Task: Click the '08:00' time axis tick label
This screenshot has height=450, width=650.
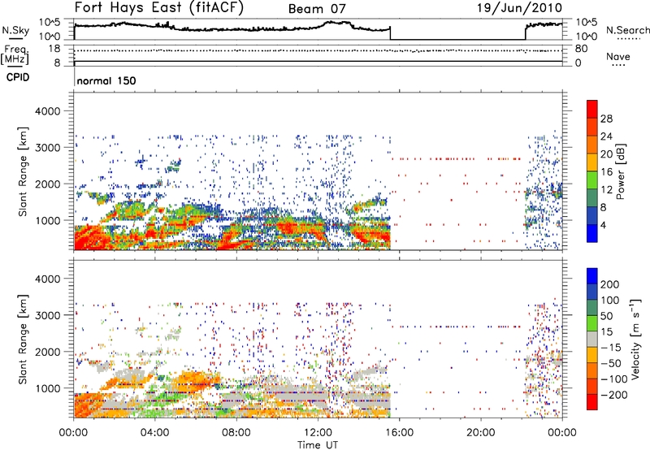Action: 236,433
